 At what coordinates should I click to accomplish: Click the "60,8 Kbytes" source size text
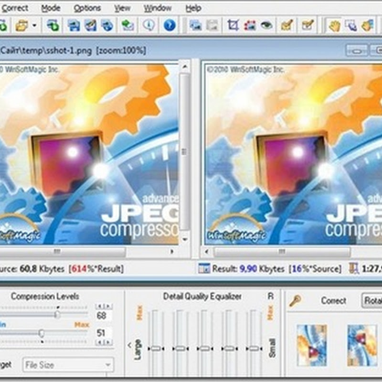point(42,269)
